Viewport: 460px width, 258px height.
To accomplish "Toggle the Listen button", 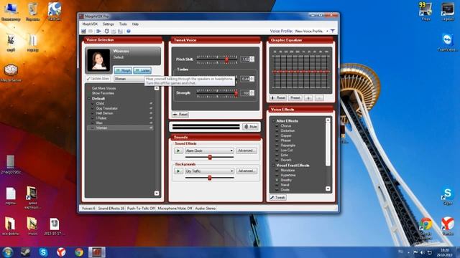I will pos(142,70).
